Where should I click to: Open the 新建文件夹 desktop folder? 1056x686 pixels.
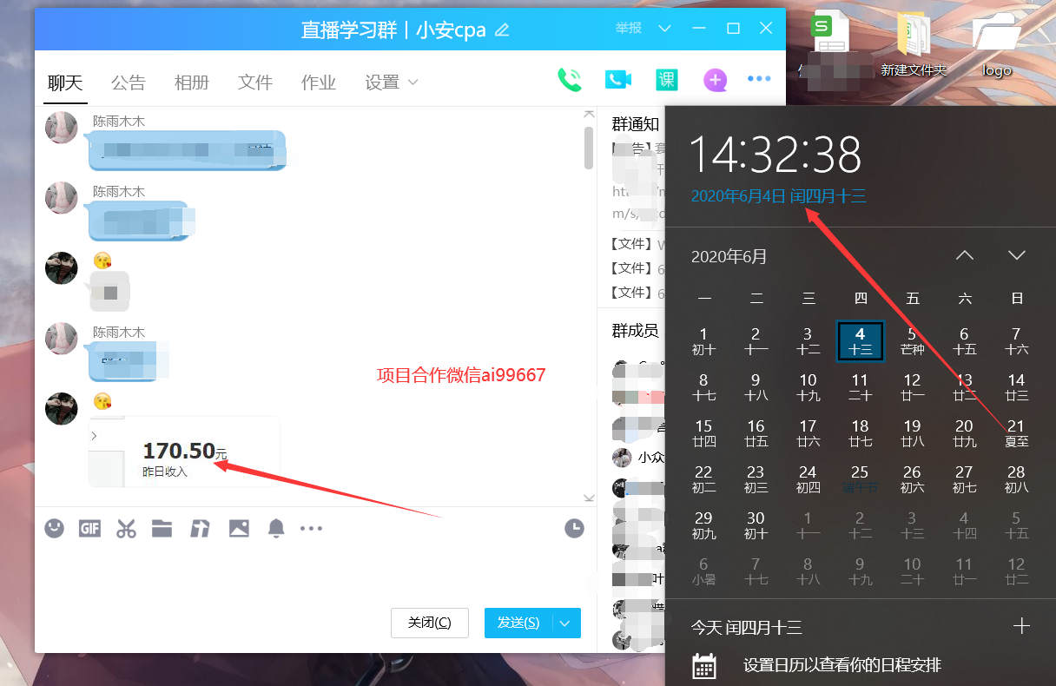pos(914,45)
